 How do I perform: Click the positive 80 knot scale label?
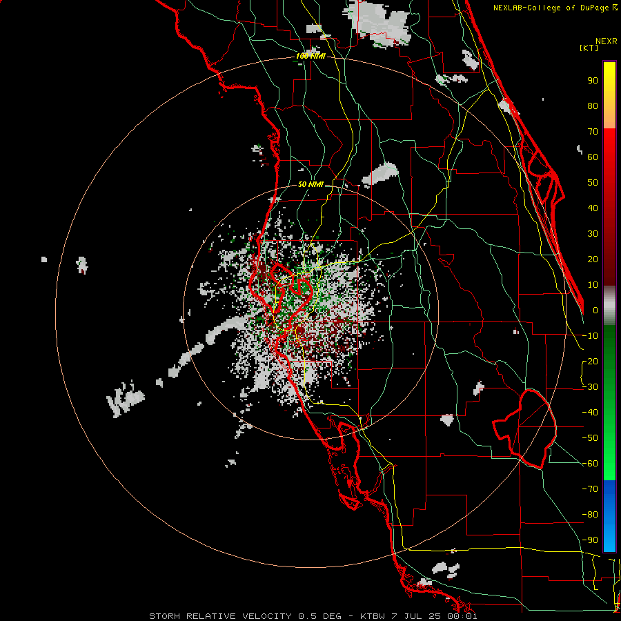(x=593, y=106)
